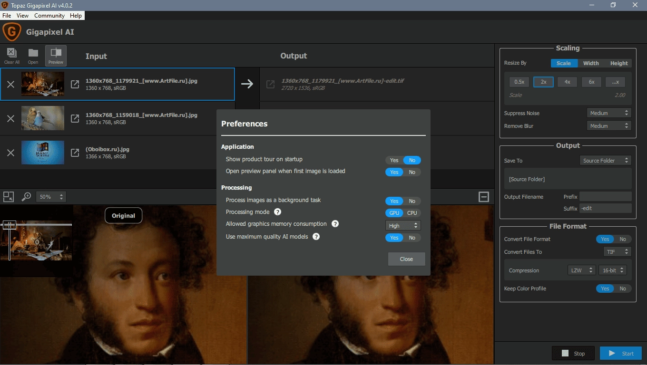The image size is (647, 365).
Task: Click the Suffix field containing -edit
Action: (x=605, y=208)
